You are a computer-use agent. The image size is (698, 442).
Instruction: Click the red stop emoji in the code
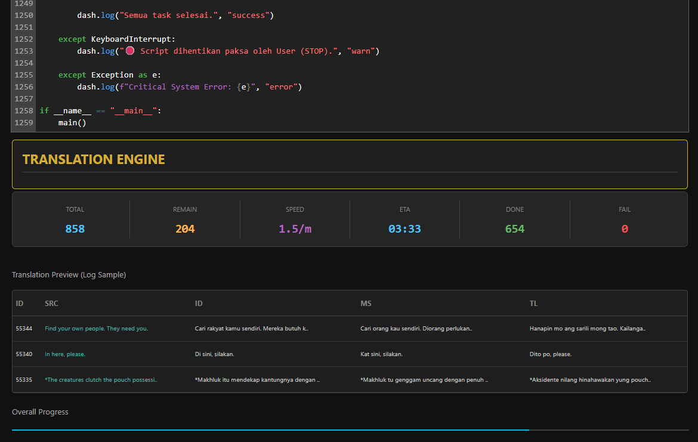130,51
